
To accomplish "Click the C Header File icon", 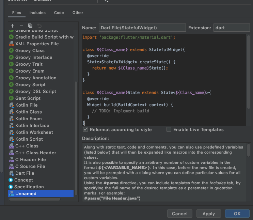I will point(12,159).
